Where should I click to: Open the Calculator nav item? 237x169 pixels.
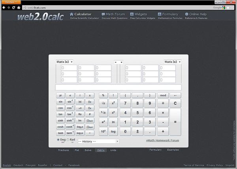coord(85,16)
